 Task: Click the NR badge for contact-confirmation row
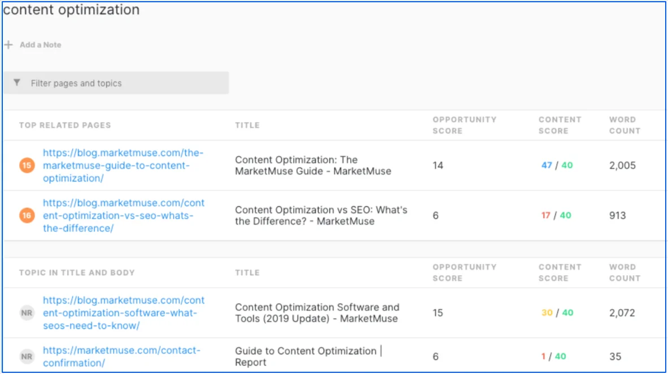click(27, 356)
